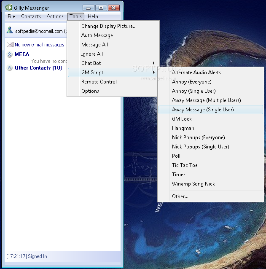Select Remote Control menu entry

pos(113,82)
